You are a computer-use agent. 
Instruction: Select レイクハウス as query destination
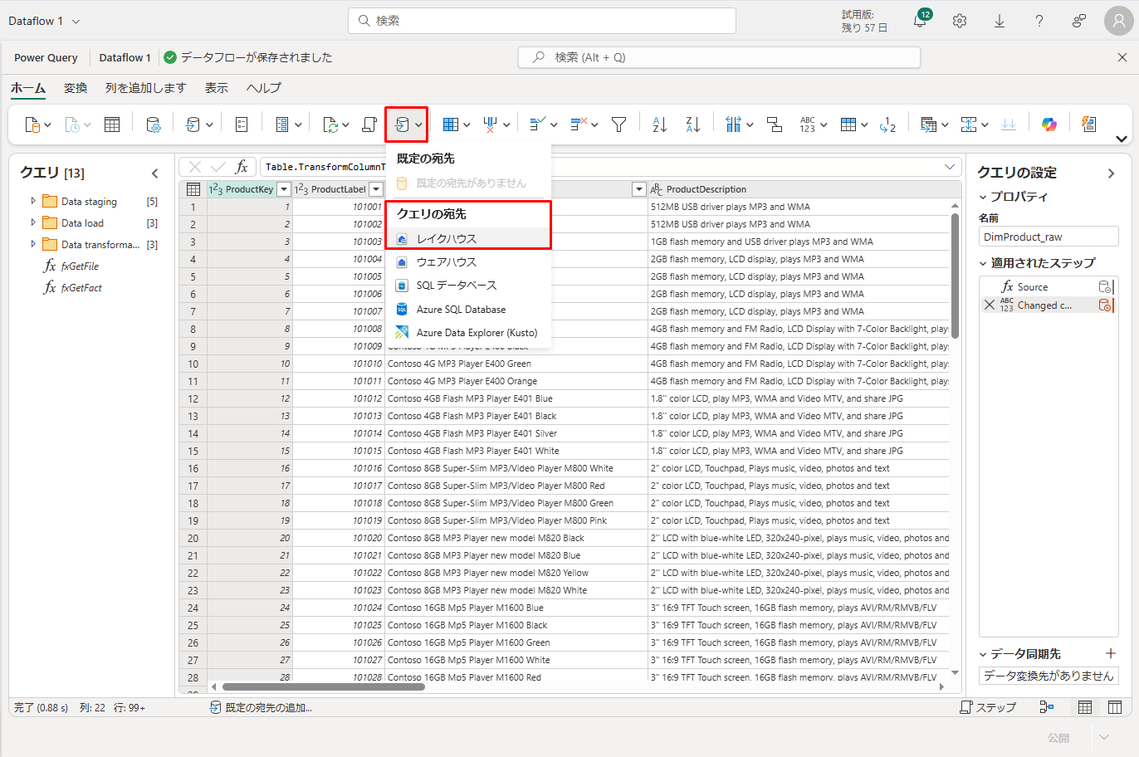tap(447, 238)
